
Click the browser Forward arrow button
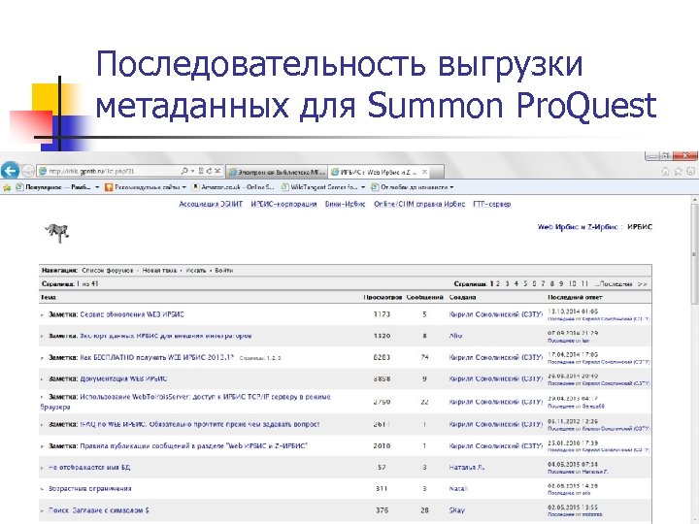tap(28, 171)
